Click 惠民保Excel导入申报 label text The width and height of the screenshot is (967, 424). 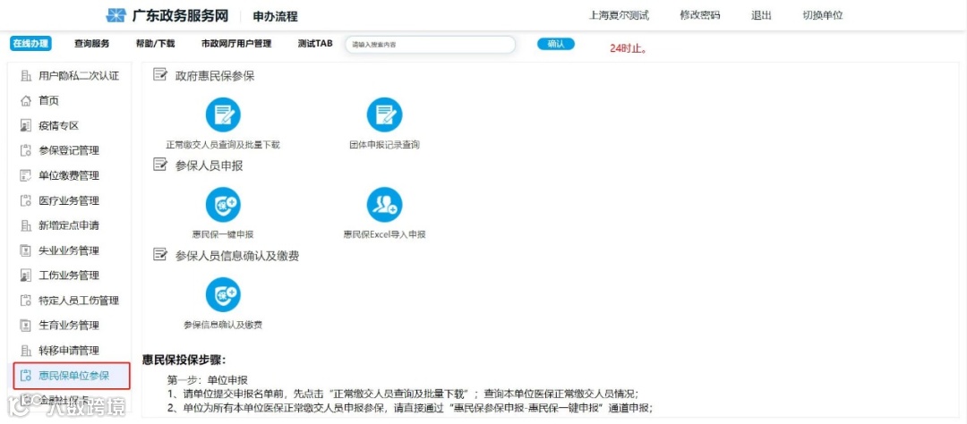(x=385, y=234)
